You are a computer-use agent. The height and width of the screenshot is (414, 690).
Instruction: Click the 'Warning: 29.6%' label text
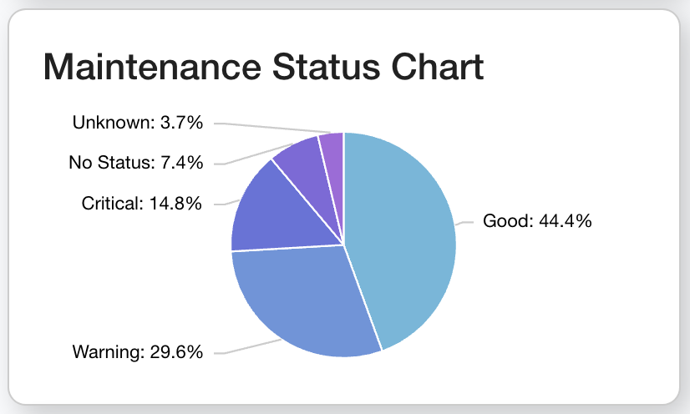[138, 352]
